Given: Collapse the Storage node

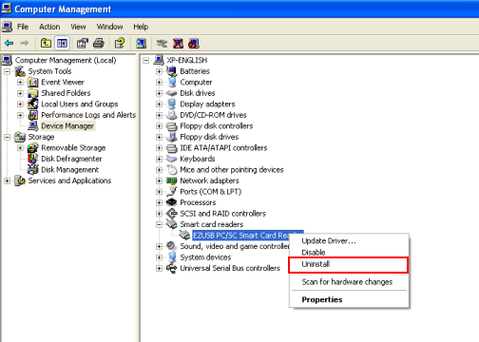Looking at the screenshot, I should pyautogui.click(x=8, y=137).
